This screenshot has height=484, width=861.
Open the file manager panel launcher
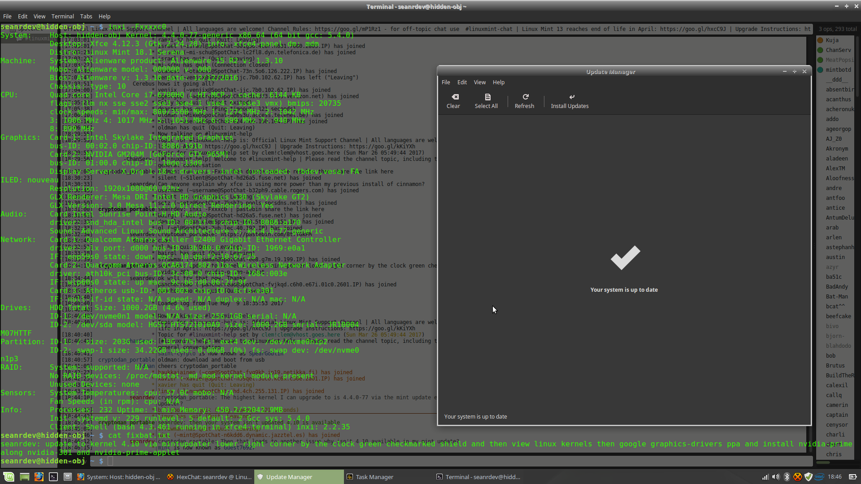(68, 477)
